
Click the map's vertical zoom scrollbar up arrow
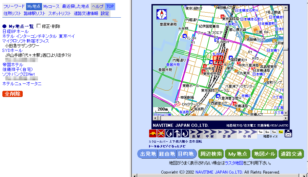[x=286, y=8]
